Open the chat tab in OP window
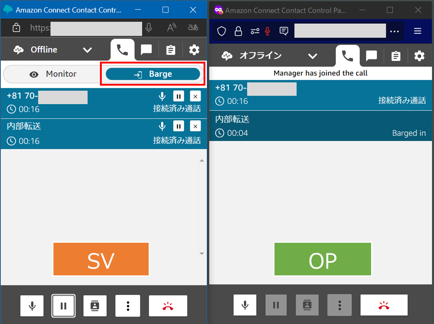The image size is (434, 324). [x=371, y=56]
